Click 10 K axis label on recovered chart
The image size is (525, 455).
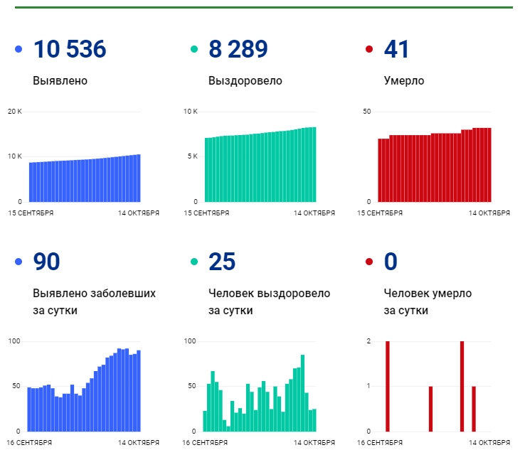pyautogui.click(x=191, y=112)
